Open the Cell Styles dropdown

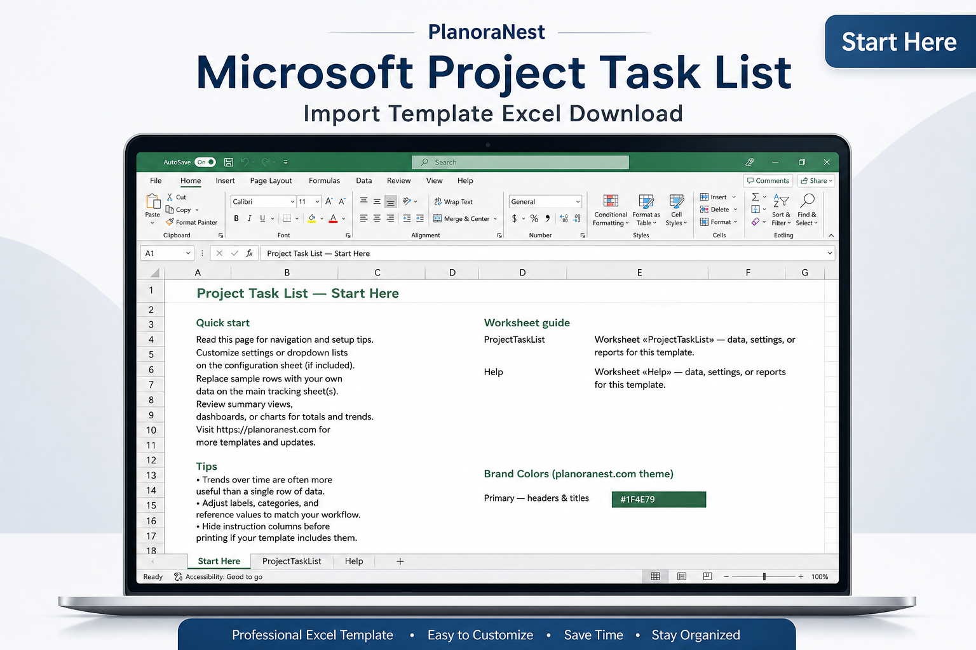[677, 210]
